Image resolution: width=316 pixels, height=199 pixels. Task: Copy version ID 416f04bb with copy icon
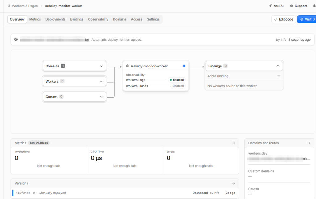(x=34, y=193)
